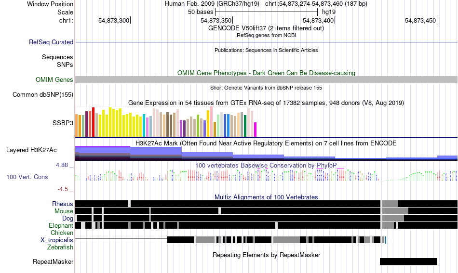Select the Dog alignment row label
The image size is (458, 273).
point(67,218)
